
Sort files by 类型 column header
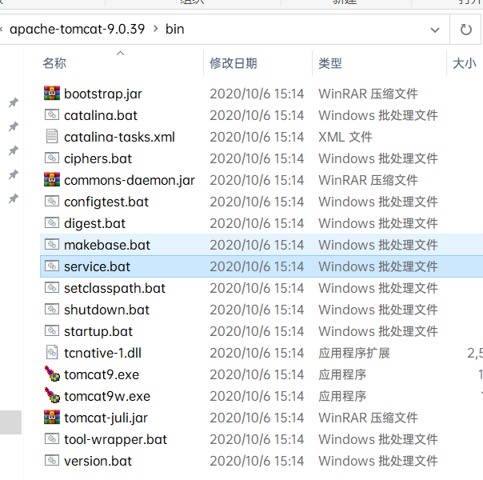(330, 63)
